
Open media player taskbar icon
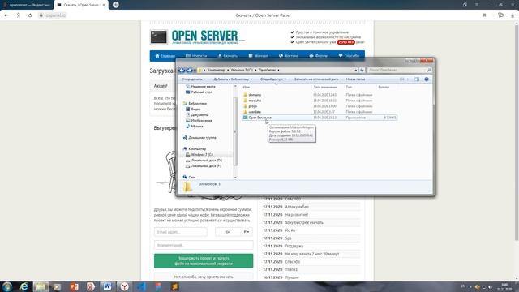pyautogui.click(x=57, y=286)
